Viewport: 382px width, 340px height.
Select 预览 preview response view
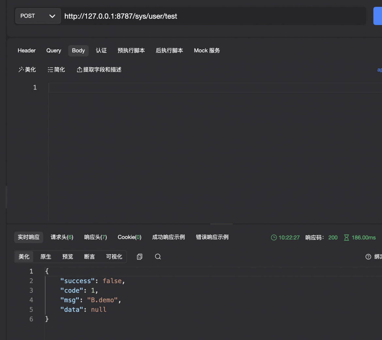pos(68,257)
